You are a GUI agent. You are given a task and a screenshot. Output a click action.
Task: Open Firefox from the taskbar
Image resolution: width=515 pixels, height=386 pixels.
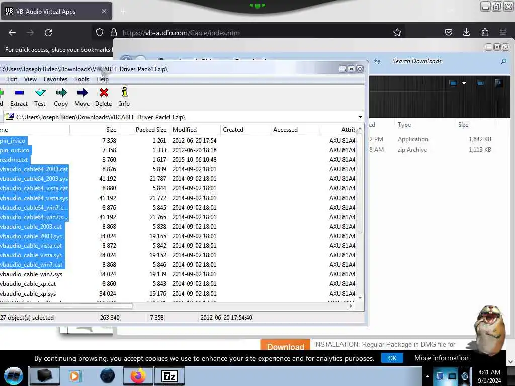(x=138, y=376)
